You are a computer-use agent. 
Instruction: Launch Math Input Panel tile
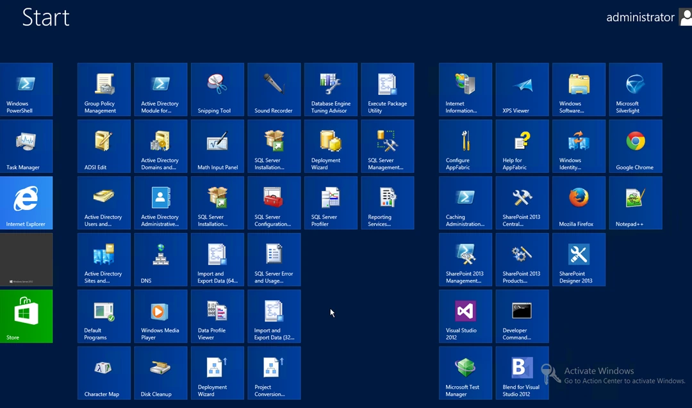pyautogui.click(x=218, y=146)
